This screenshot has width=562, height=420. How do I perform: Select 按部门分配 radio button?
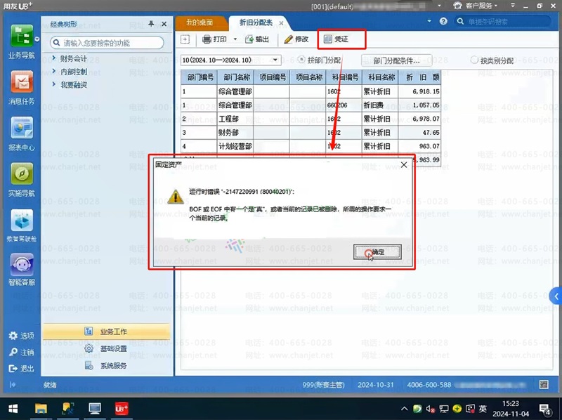[x=301, y=60]
